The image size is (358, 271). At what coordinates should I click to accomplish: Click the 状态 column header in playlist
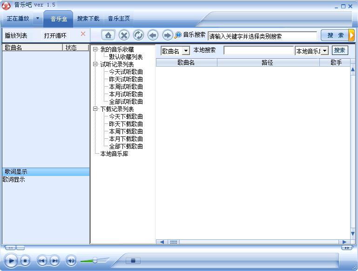coord(75,47)
